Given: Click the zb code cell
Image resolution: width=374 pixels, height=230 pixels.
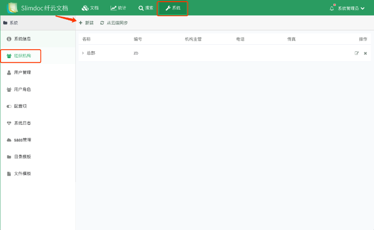Looking at the screenshot, I should [x=136, y=53].
